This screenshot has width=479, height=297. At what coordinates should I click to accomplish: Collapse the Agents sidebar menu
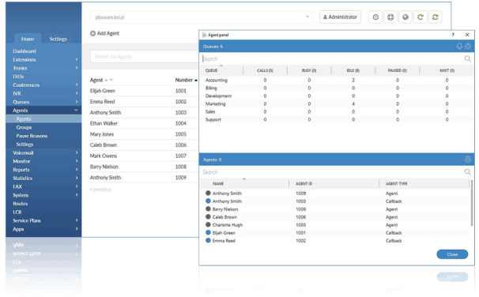point(76,111)
